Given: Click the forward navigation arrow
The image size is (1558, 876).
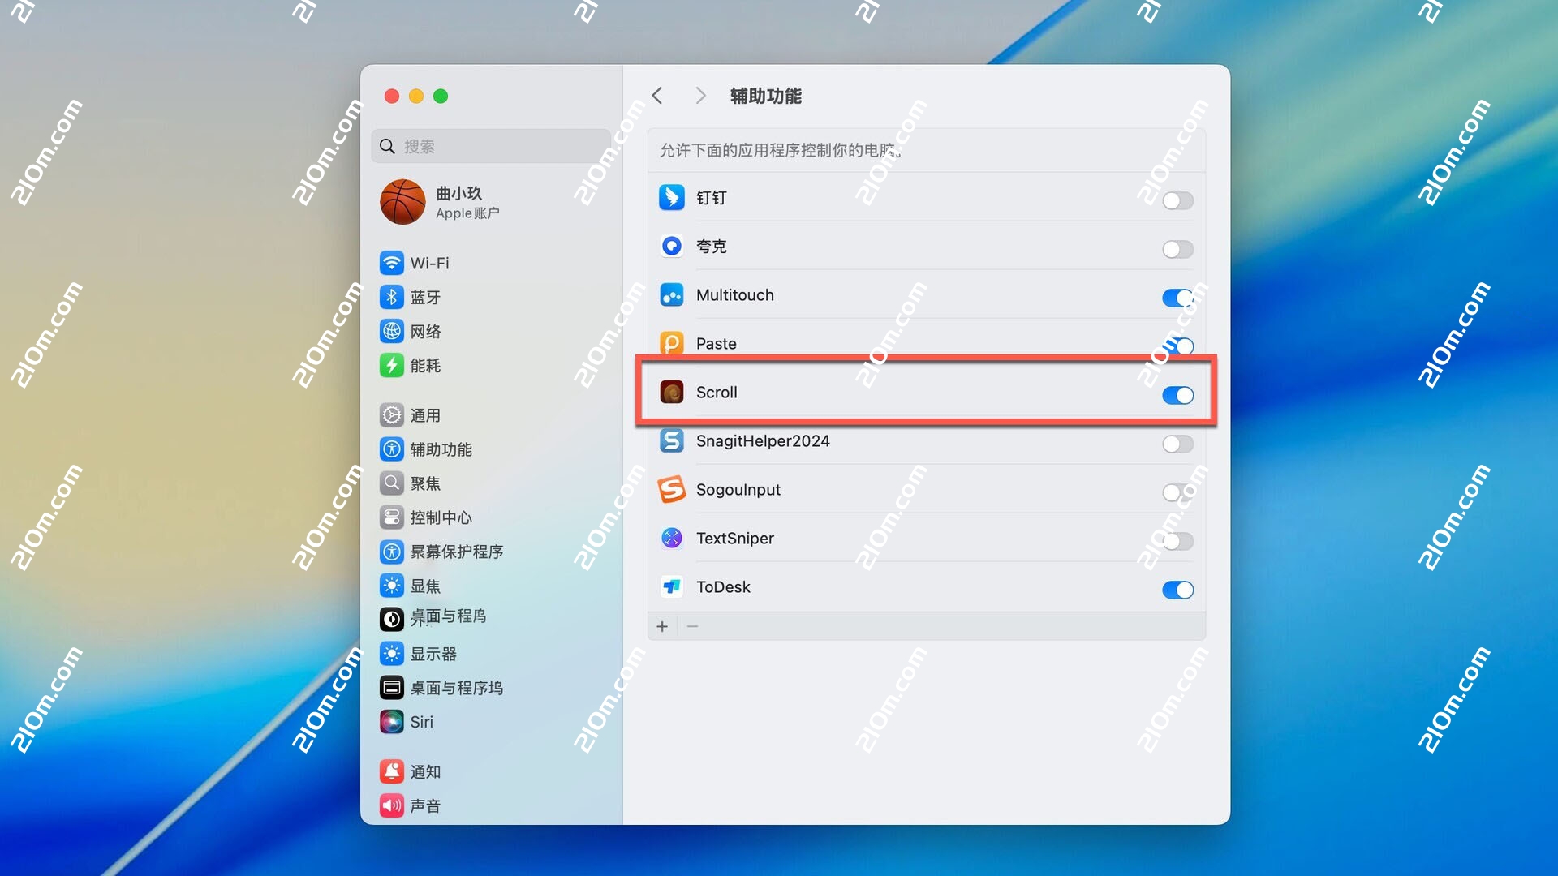Looking at the screenshot, I should [x=699, y=96].
